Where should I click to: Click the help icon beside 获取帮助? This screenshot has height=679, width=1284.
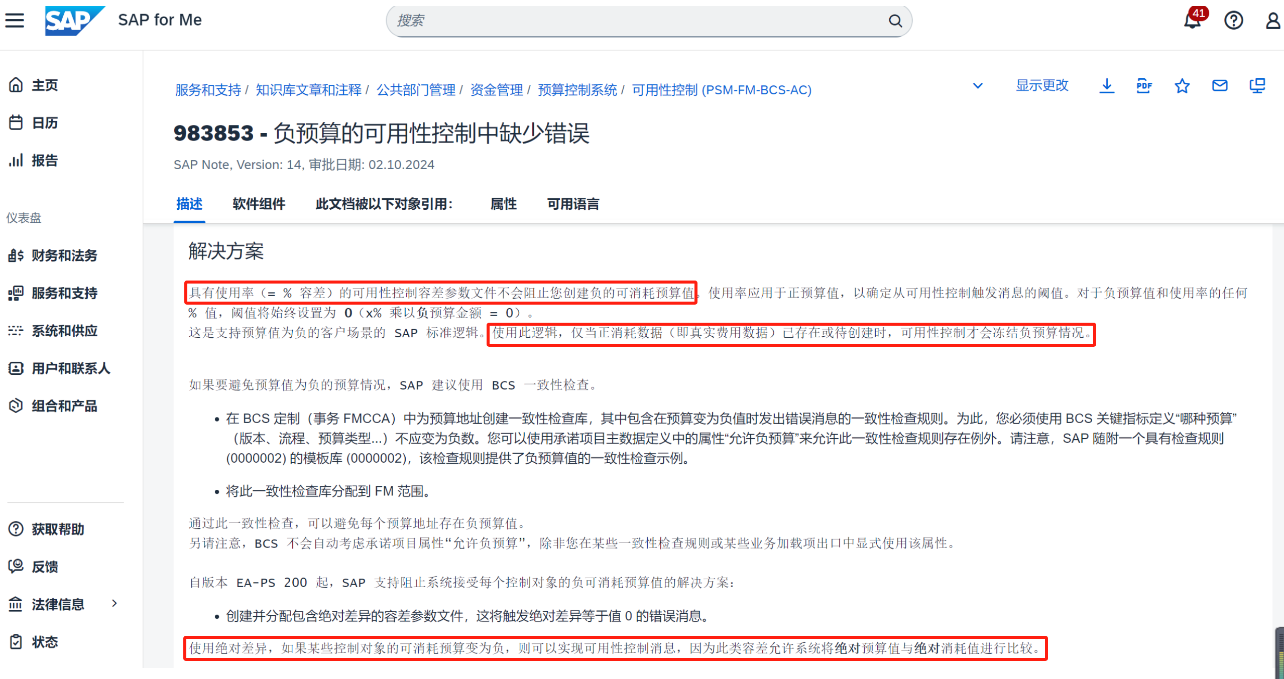click(x=16, y=529)
